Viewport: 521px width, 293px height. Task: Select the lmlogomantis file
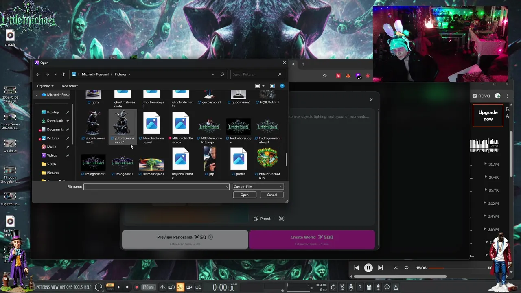[x=93, y=165]
